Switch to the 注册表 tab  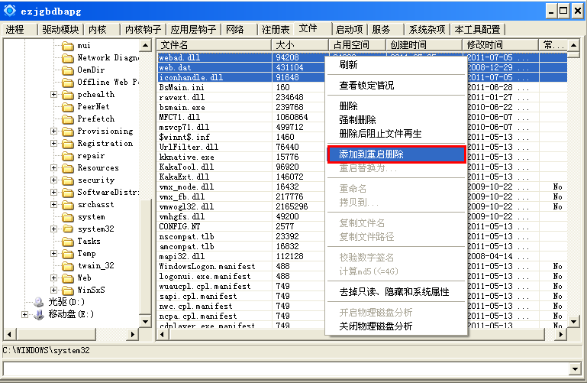[x=275, y=29]
